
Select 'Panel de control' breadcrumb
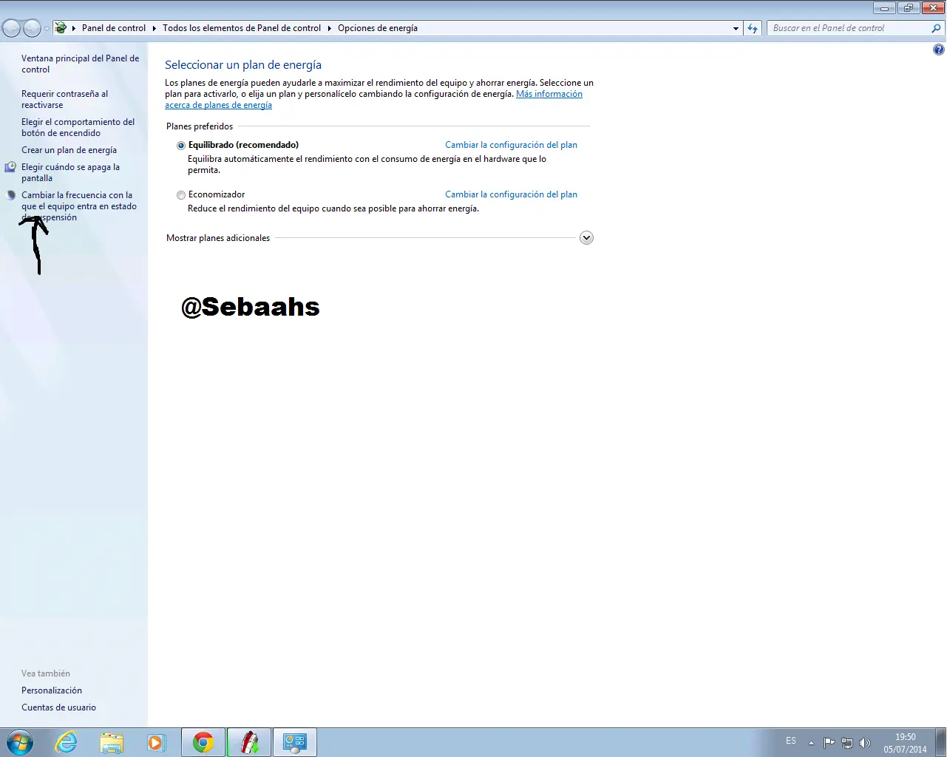coord(114,28)
